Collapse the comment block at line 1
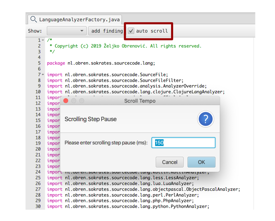Image resolution: width=275 pixels, height=221 pixels. coord(43,40)
